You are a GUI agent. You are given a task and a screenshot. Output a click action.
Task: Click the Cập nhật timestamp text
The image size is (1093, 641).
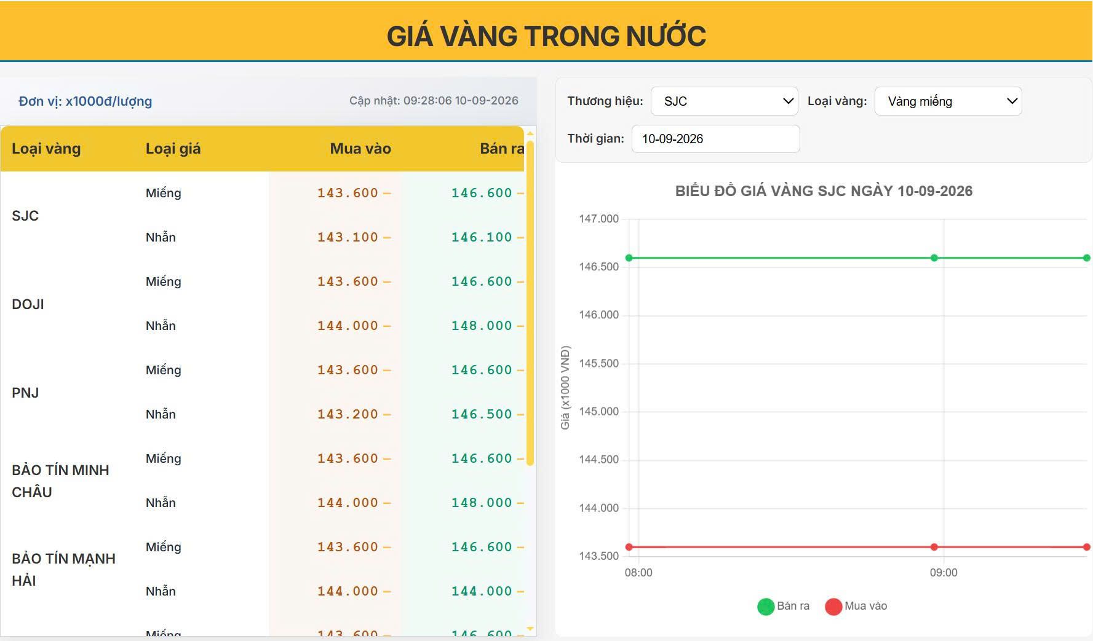(434, 101)
